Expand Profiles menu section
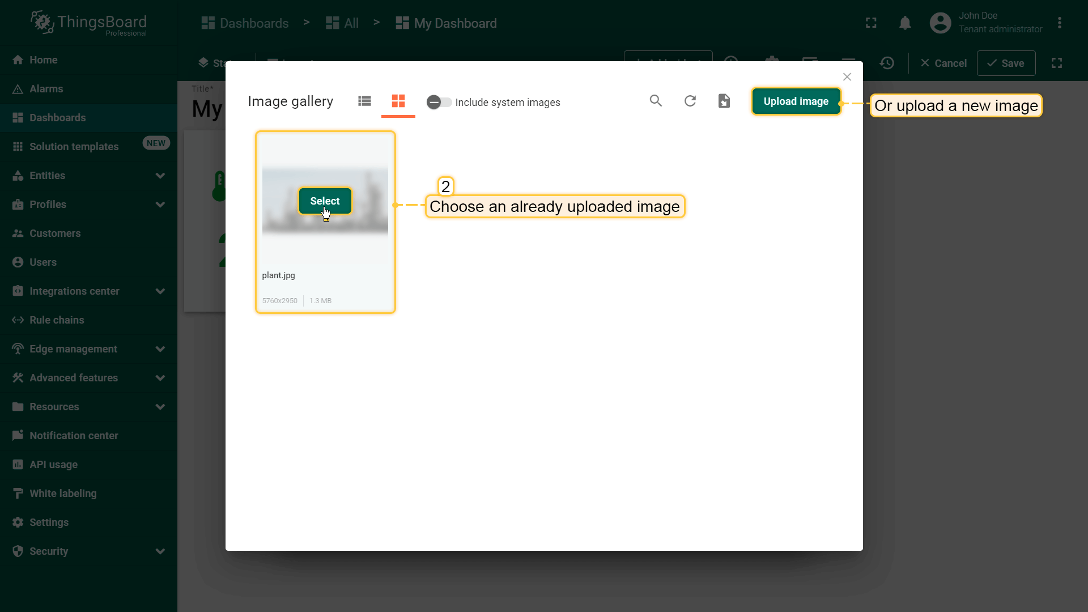 point(160,205)
